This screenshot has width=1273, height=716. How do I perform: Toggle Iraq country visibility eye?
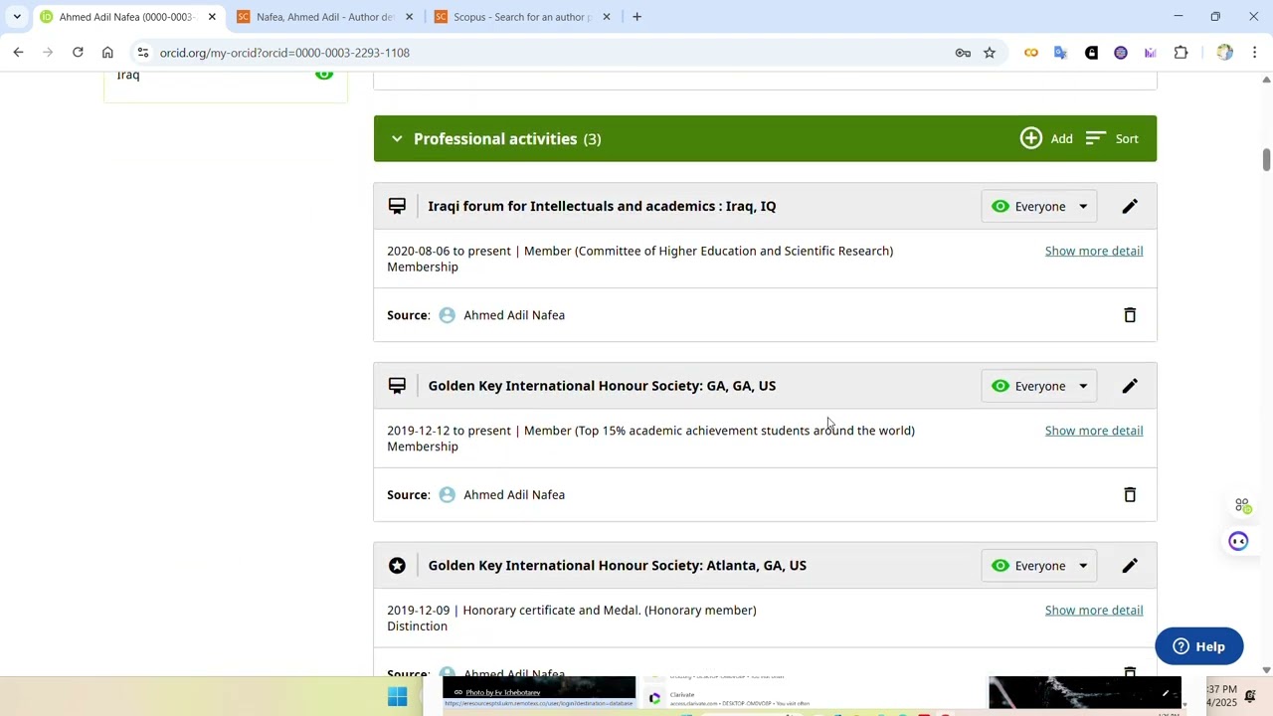point(324,75)
